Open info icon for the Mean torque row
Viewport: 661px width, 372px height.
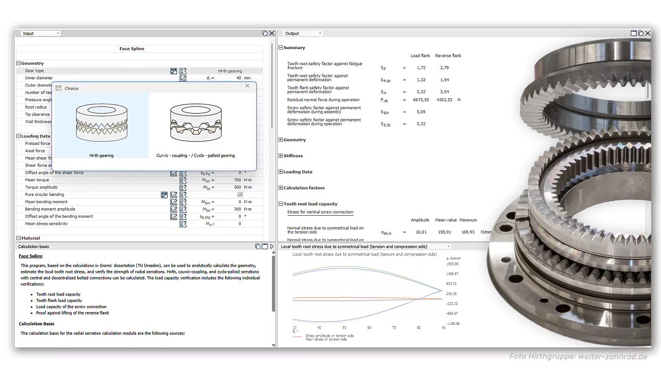[183, 180]
